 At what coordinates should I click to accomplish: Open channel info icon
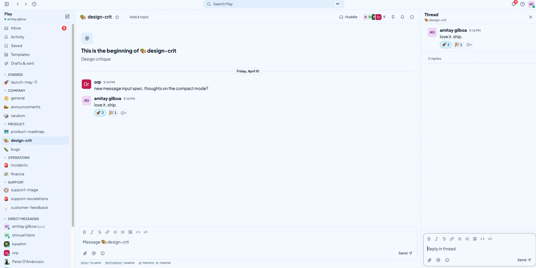point(412,17)
